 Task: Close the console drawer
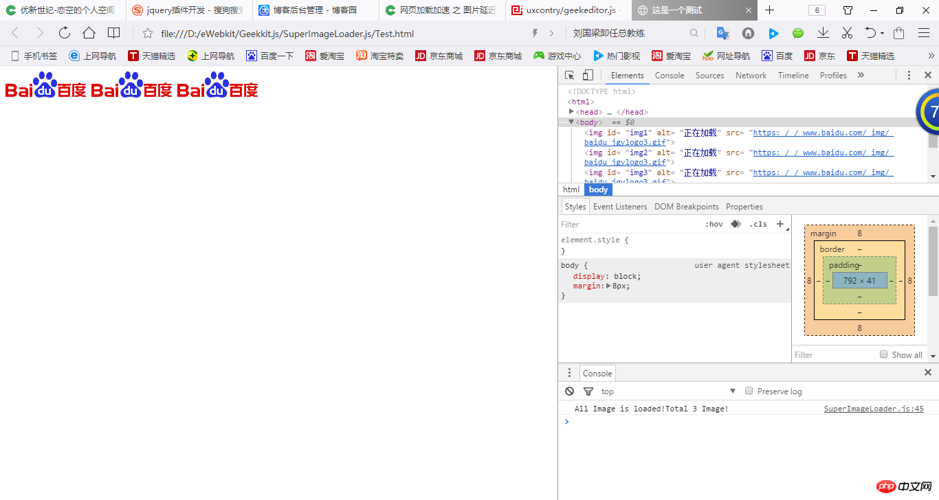coord(928,373)
